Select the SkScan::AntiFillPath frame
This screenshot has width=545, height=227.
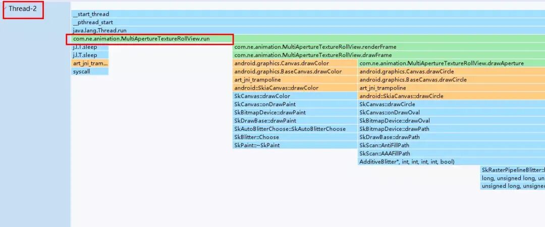point(451,145)
